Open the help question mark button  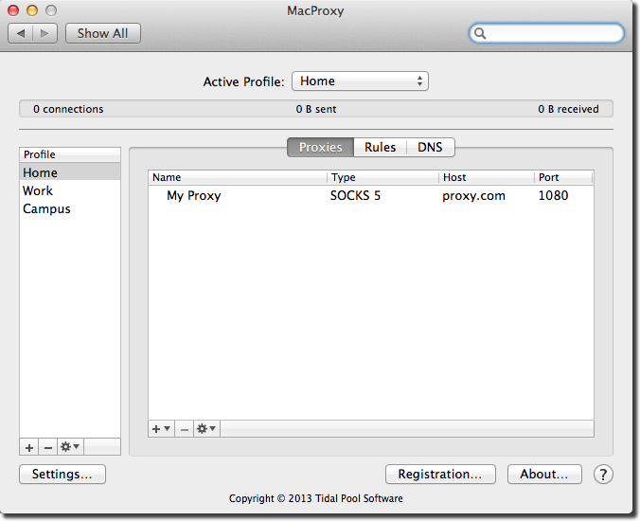coord(604,475)
